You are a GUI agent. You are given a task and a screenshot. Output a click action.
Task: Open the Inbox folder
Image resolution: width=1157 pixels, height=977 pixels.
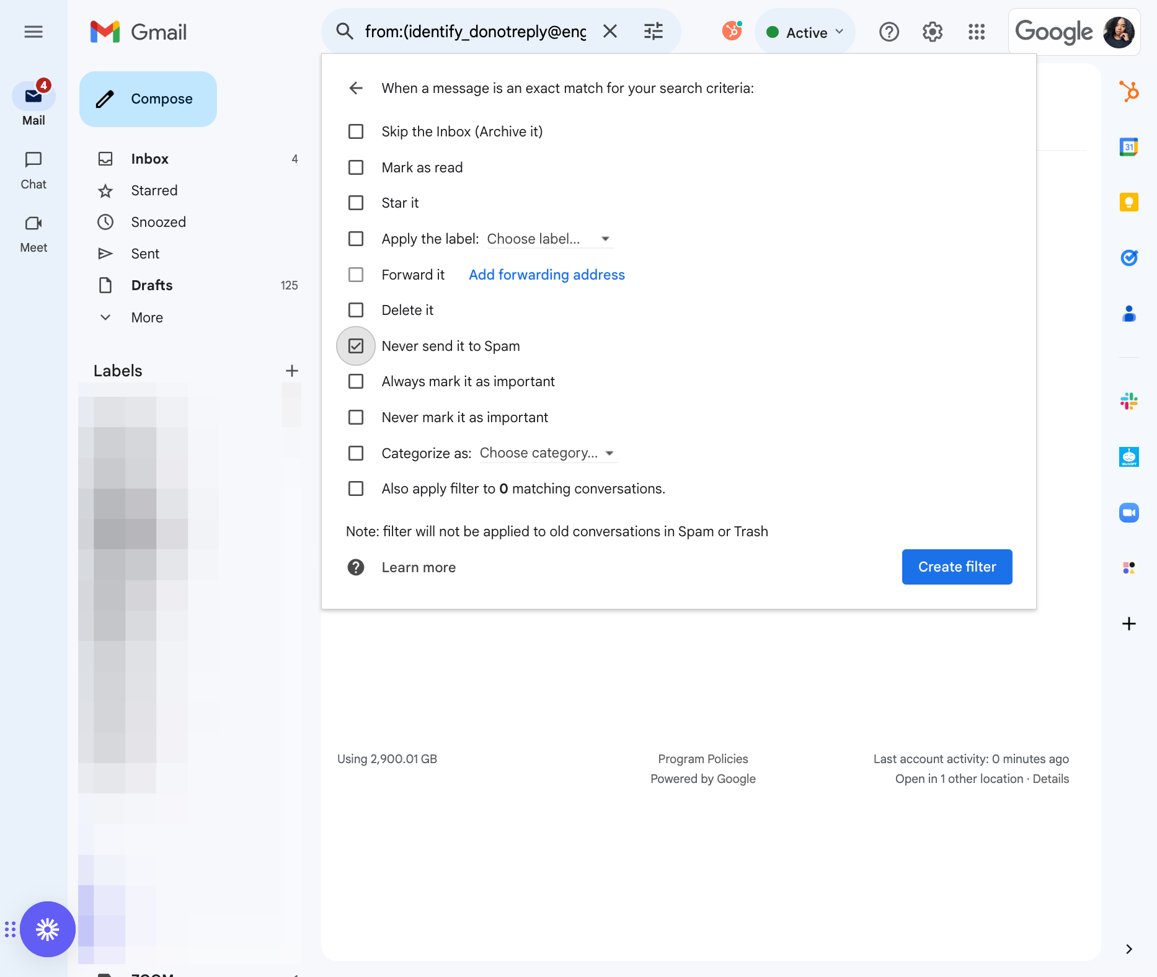point(149,159)
